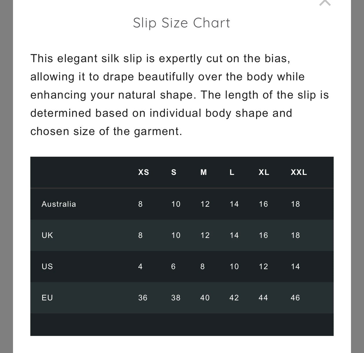Click US size 6 in S column
Screen dimensions: 364x353
click(173, 267)
